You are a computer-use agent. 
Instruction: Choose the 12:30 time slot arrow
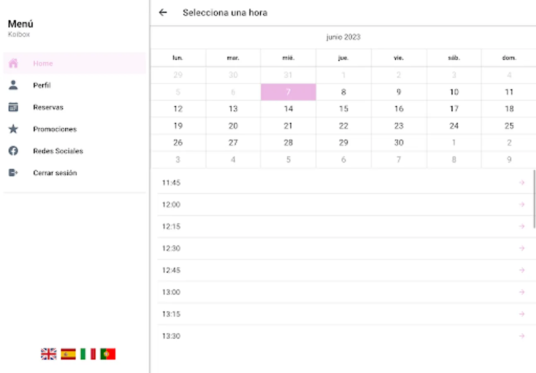(x=522, y=248)
